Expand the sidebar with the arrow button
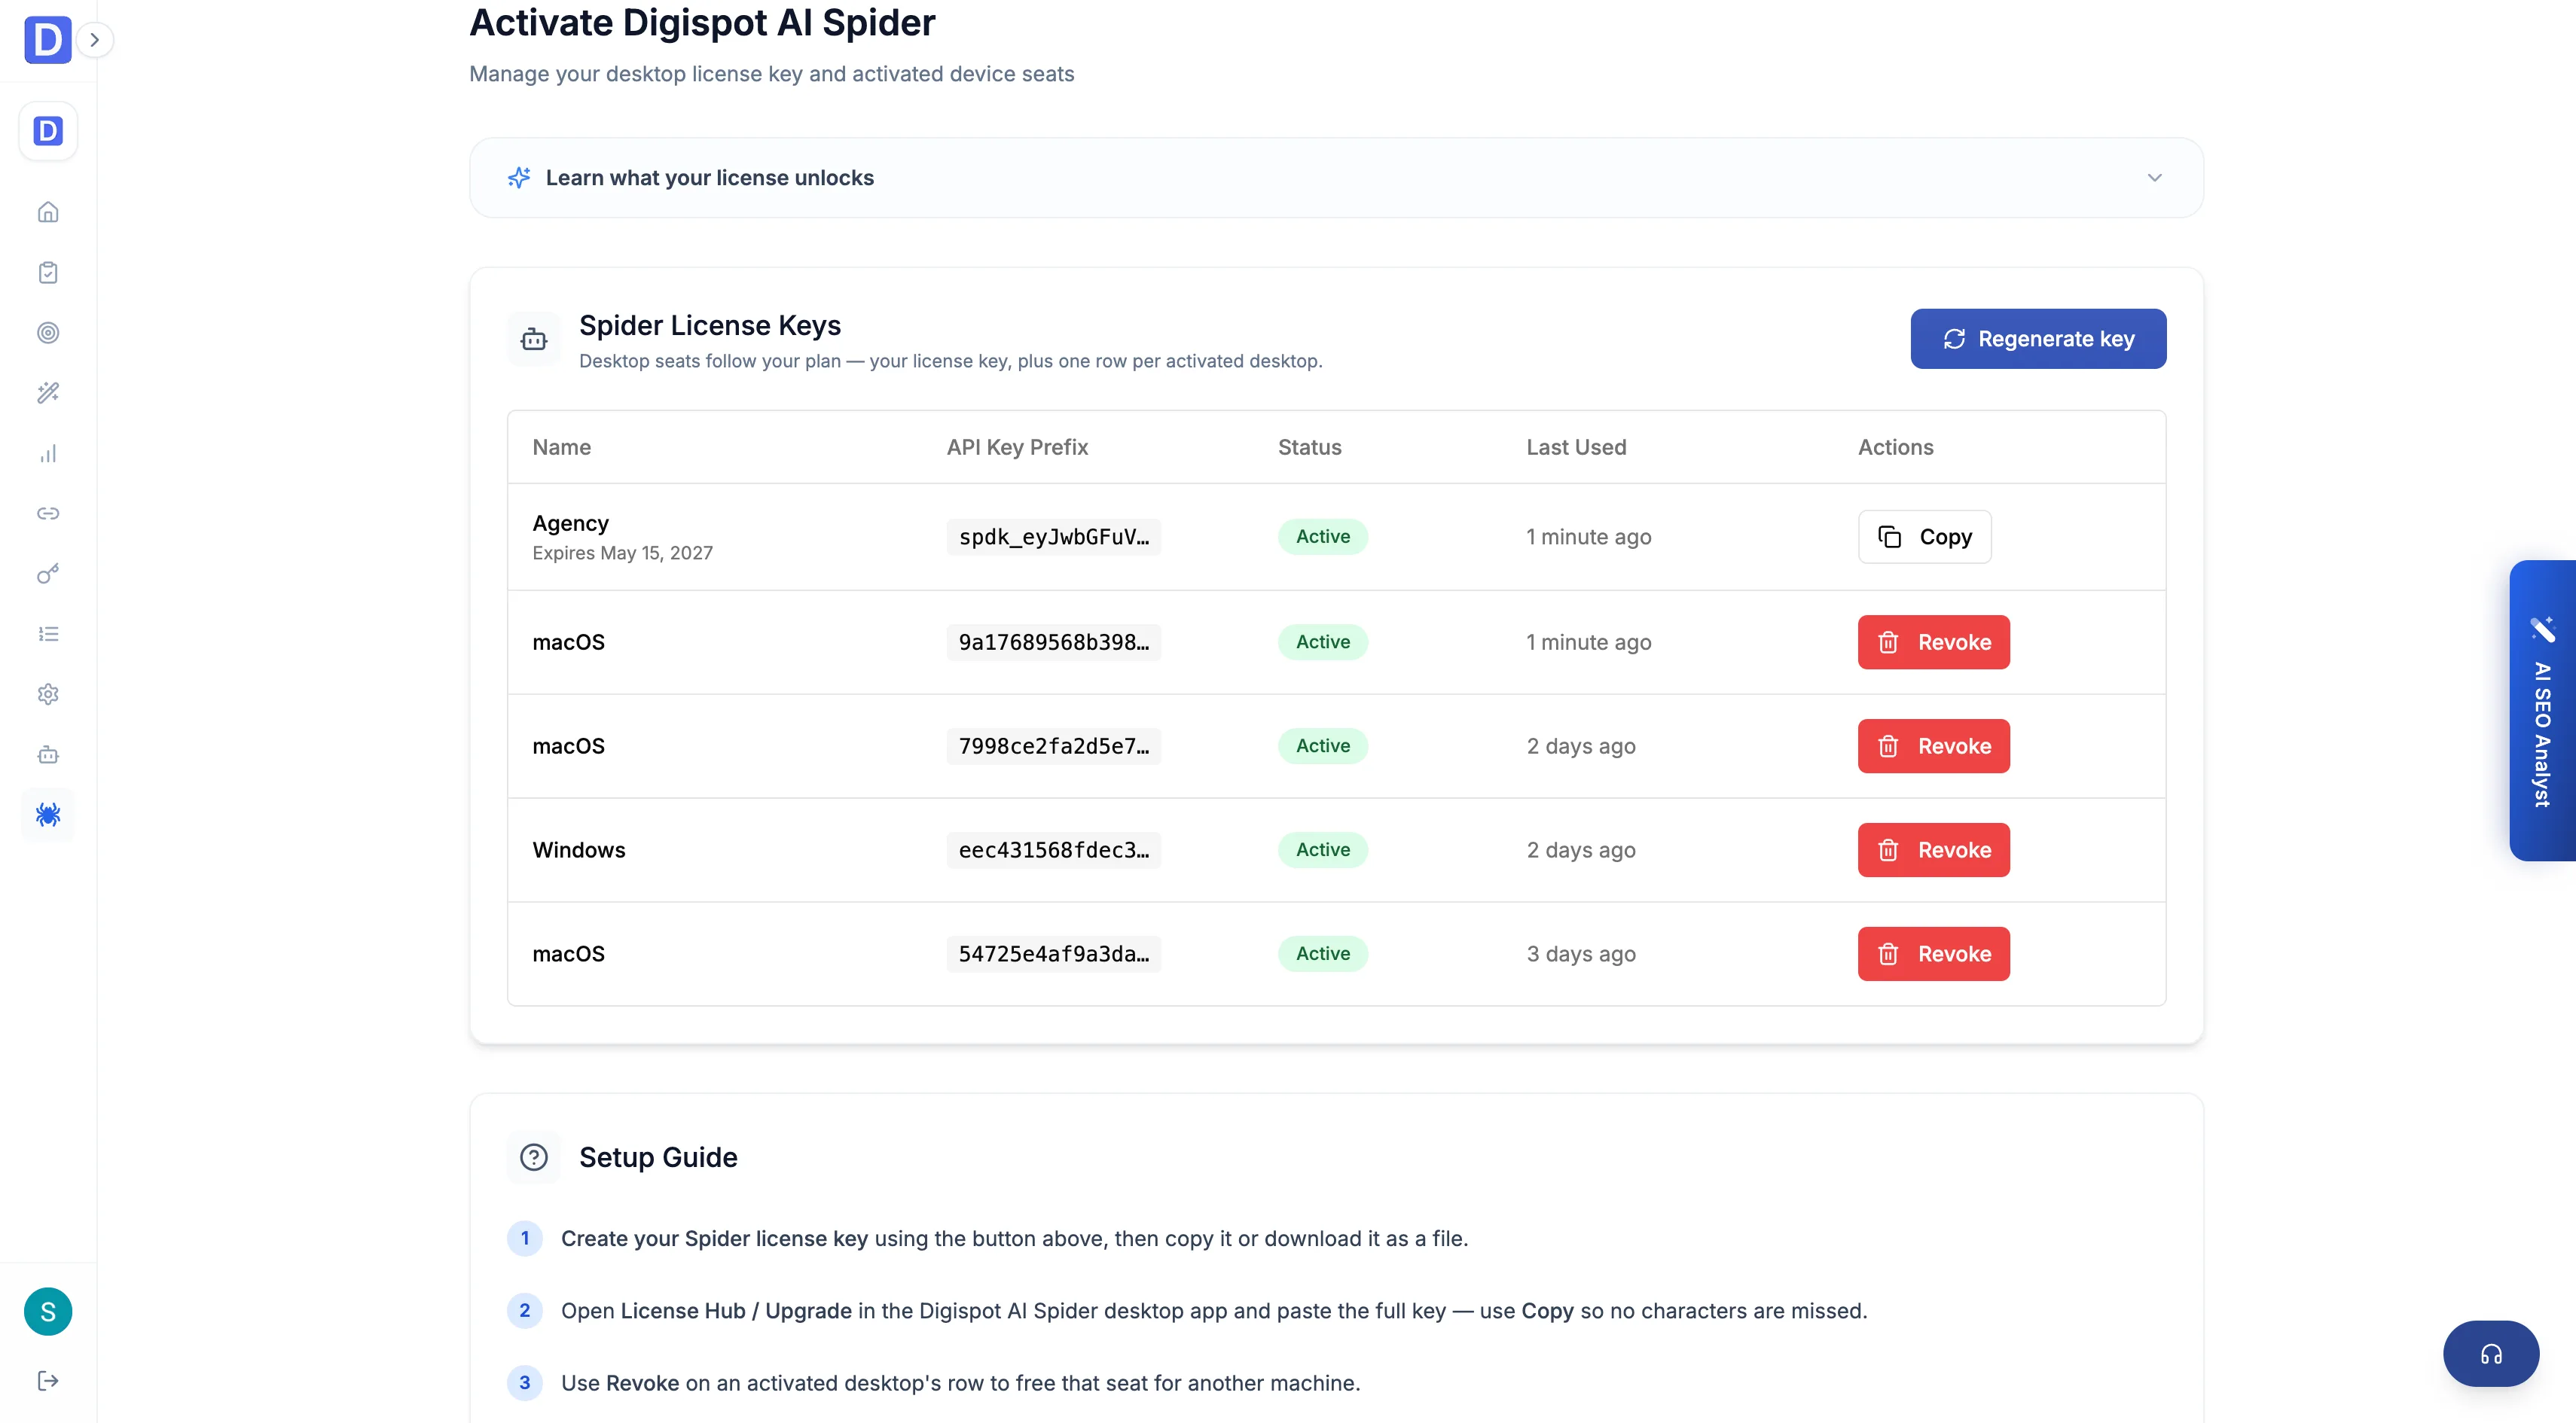Image resolution: width=2576 pixels, height=1423 pixels. tap(95, 40)
